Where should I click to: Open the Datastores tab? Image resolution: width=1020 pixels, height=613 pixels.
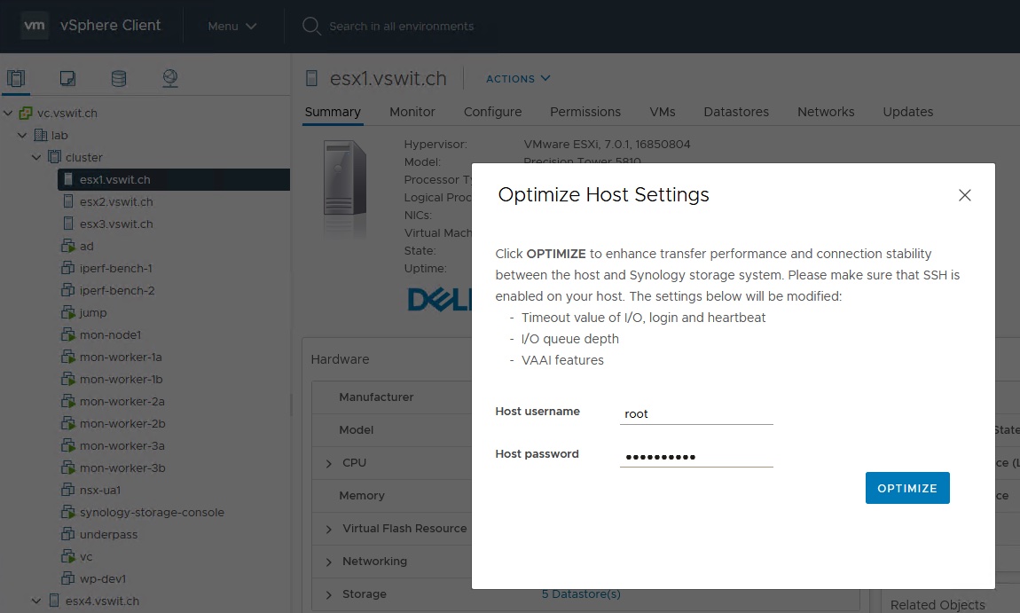735,112
